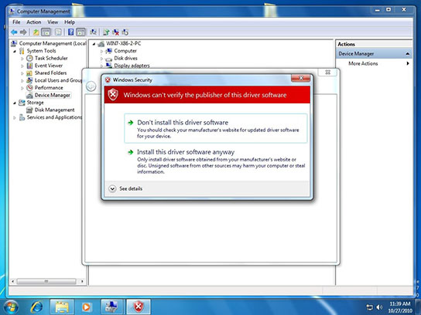Screen dimensions: 421x315
Task: Click the Scan for hardware changes icon
Action: pyautogui.click(x=93, y=32)
